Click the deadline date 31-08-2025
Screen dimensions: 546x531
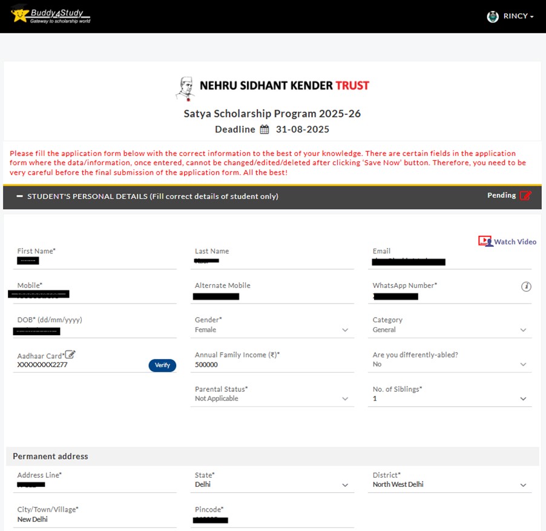pos(302,129)
